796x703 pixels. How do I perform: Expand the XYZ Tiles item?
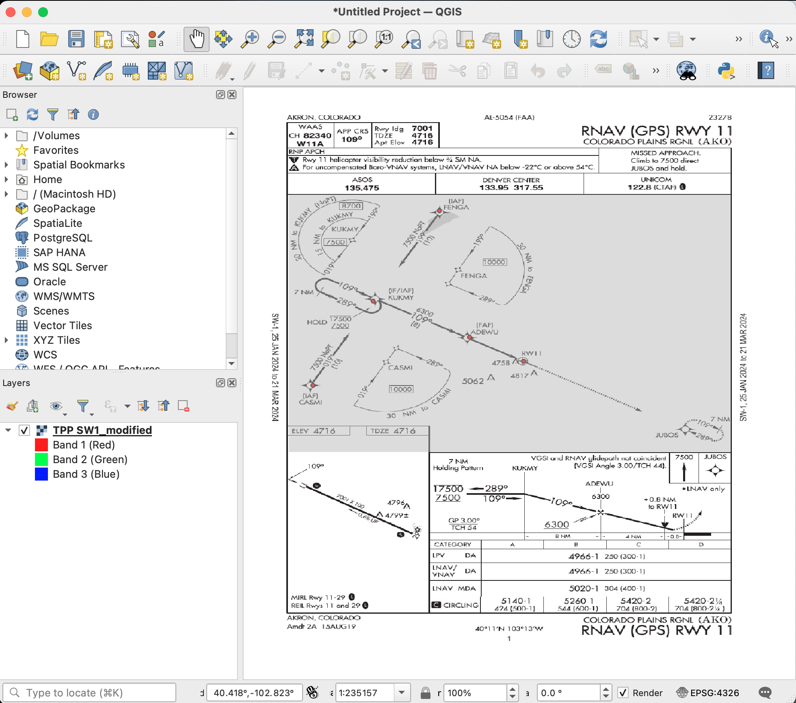click(x=6, y=340)
